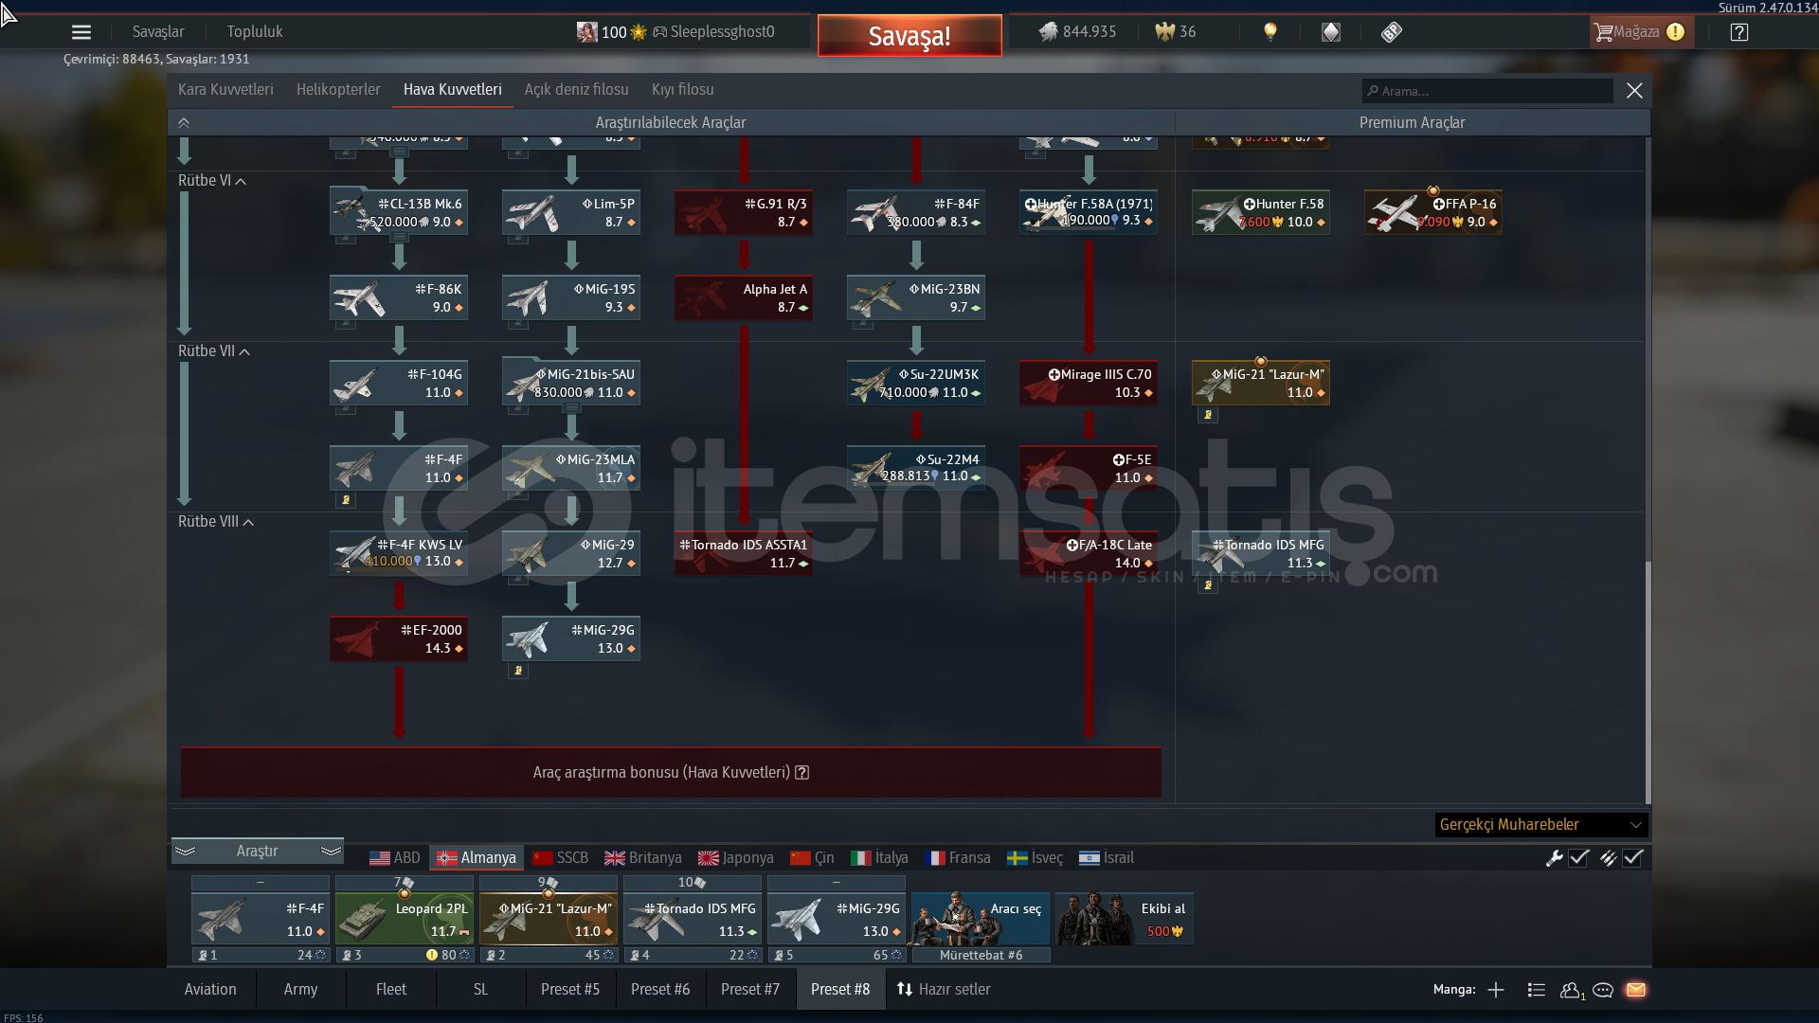Select the İsveç nation

pyautogui.click(x=1036, y=858)
